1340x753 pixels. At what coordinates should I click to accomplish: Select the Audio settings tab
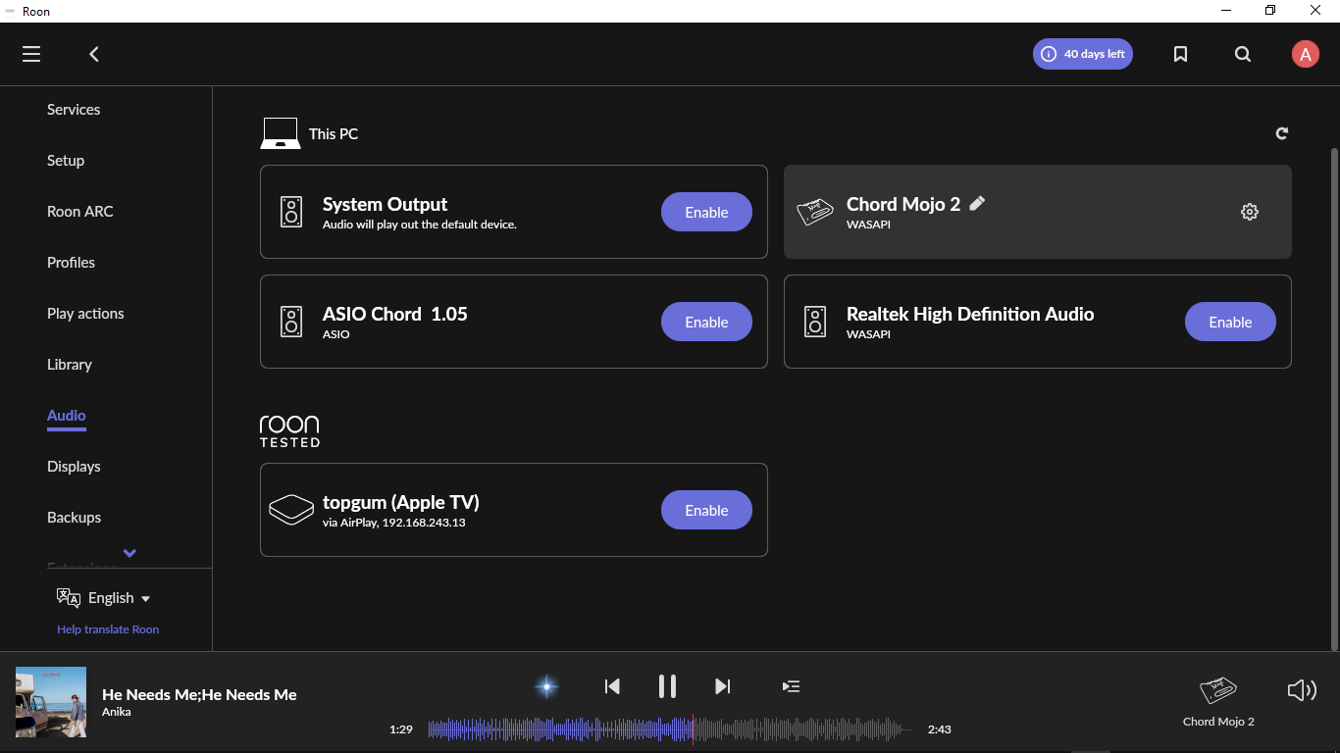(67, 416)
